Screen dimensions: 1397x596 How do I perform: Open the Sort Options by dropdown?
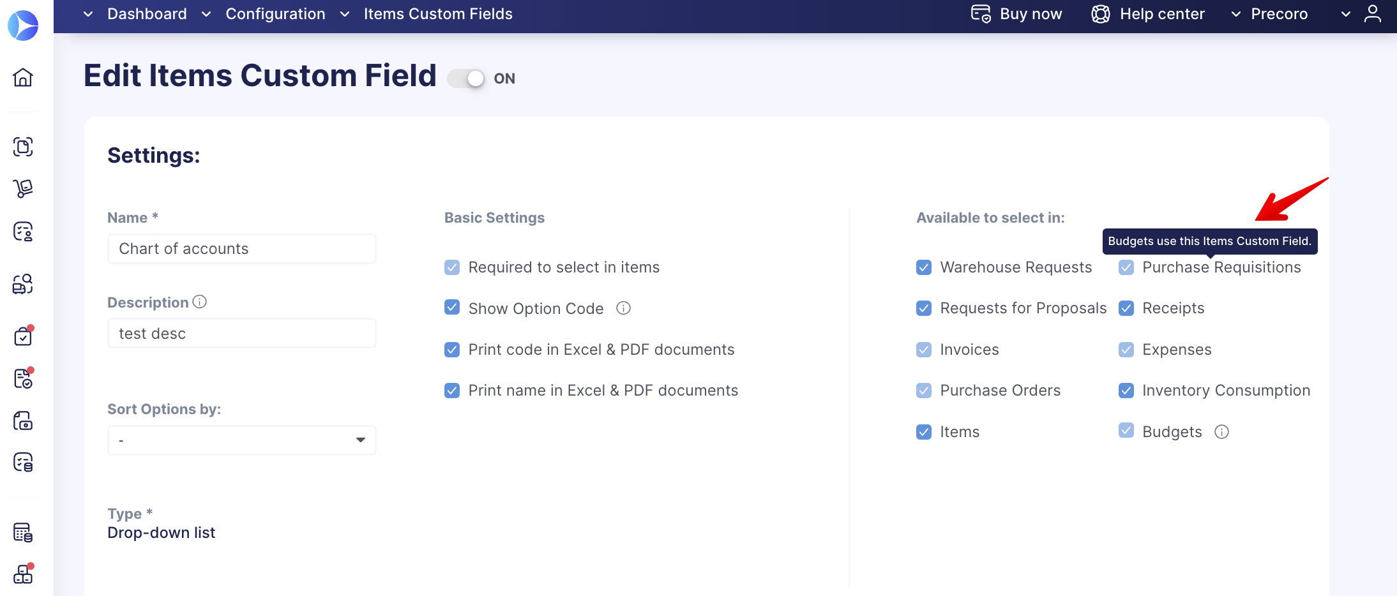[241, 440]
